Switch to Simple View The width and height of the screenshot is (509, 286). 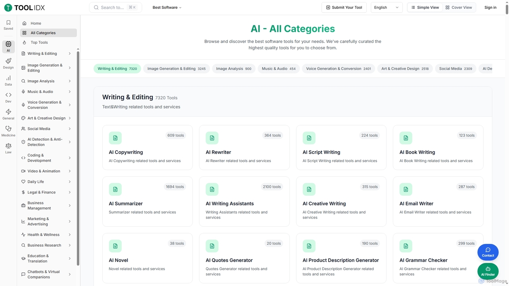(x=425, y=8)
